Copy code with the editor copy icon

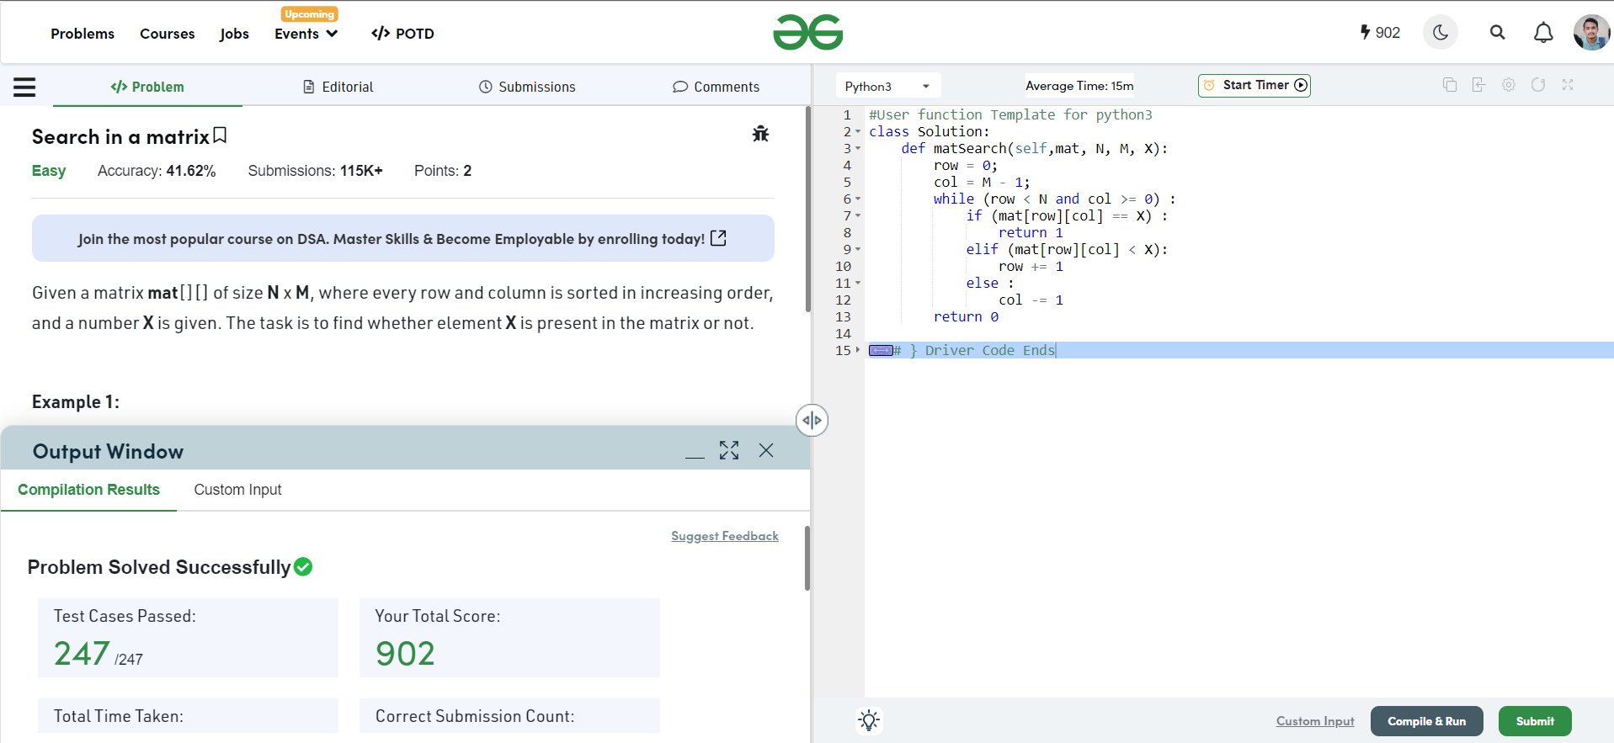click(1450, 84)
